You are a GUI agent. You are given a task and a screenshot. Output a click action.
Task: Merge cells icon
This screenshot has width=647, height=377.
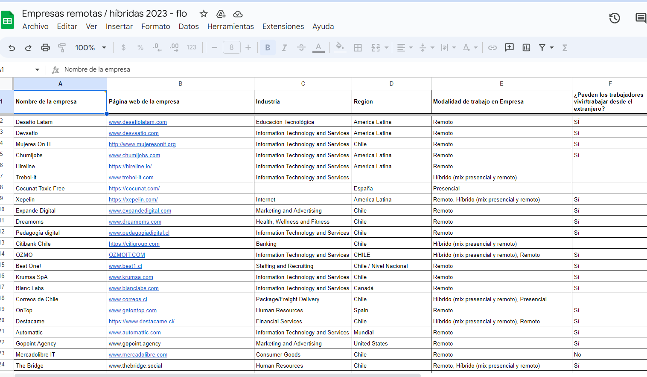[376, 48]
